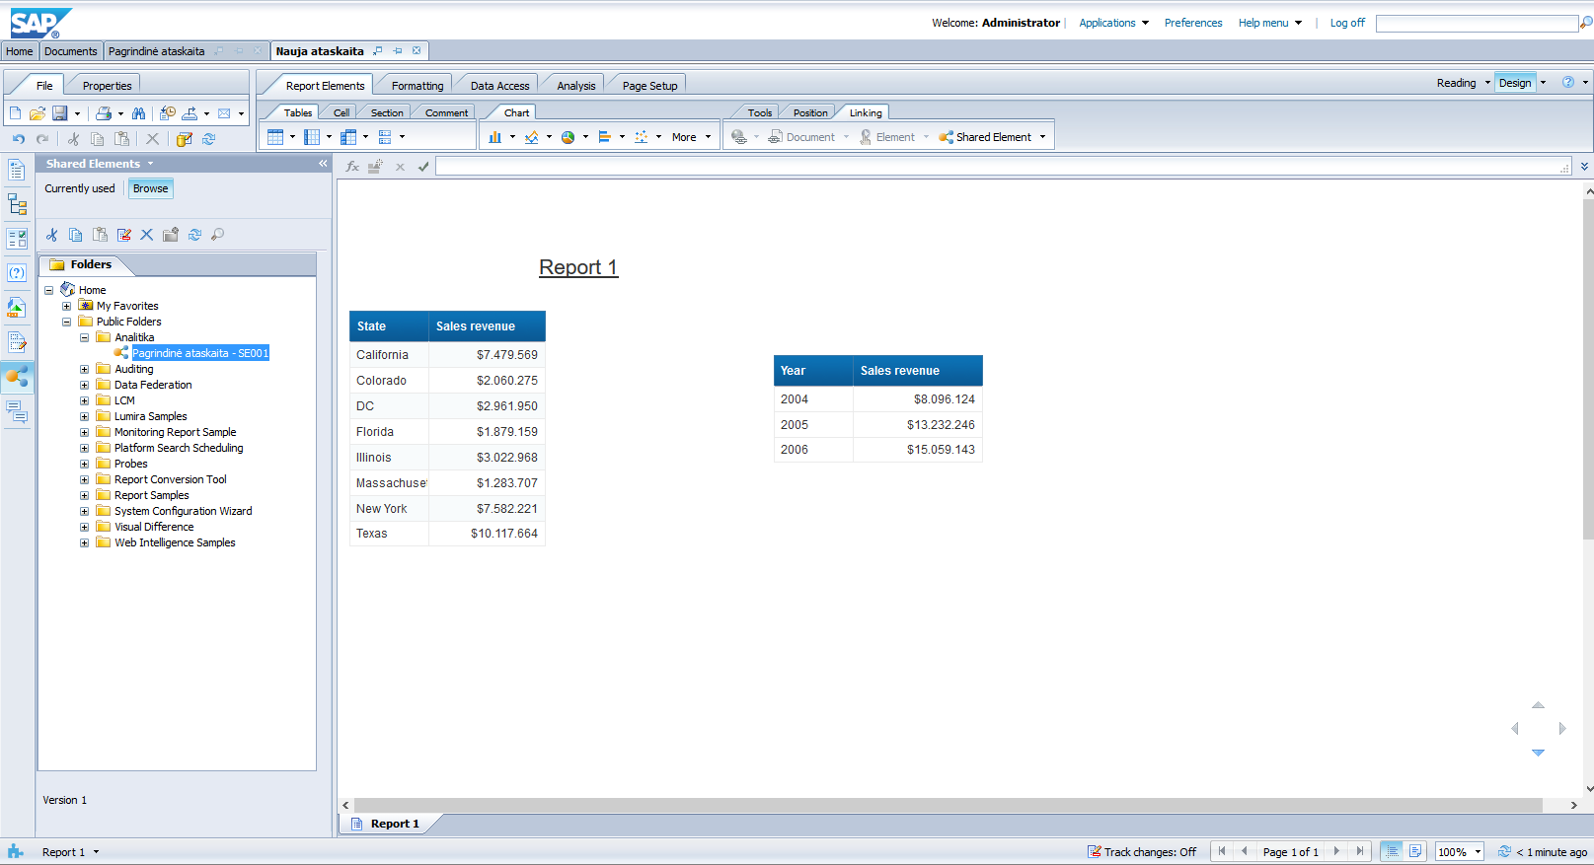Click the search icon in Shared Elements toolbar
The image size is (1594, 865).
pos(218,235)
